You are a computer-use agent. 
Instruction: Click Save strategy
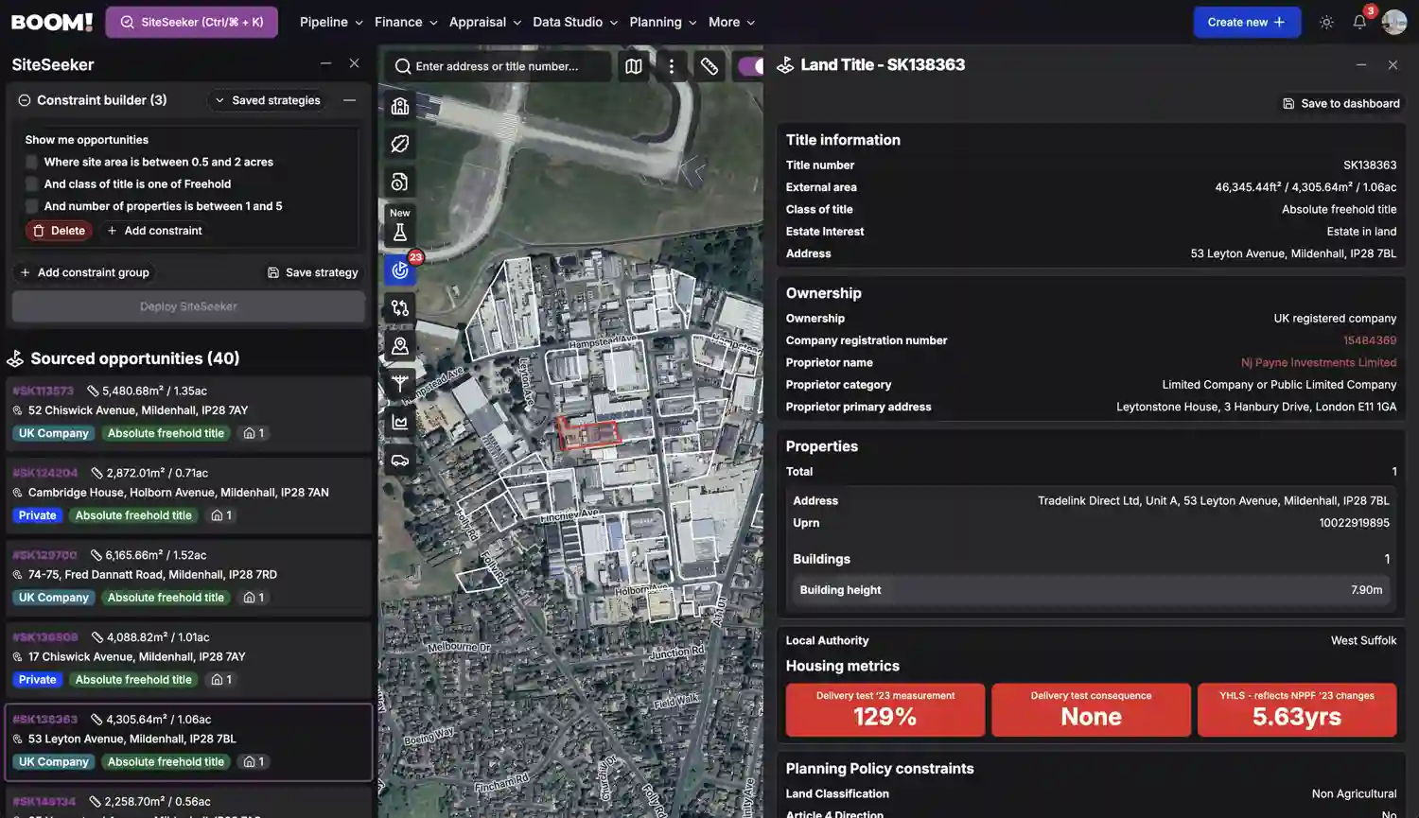pos(312,272)
